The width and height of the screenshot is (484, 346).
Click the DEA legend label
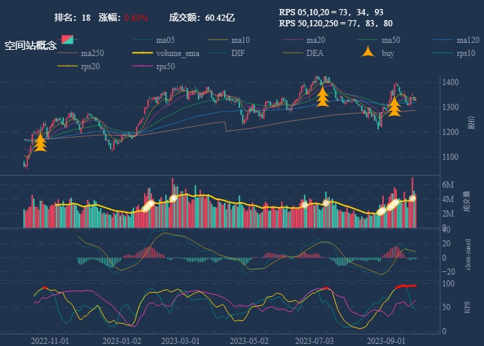click(x=315, y=53)
